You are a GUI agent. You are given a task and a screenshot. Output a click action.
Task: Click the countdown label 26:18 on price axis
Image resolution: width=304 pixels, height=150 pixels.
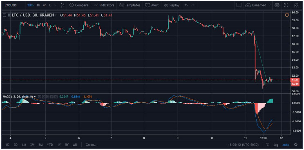[x=295, y=84]
